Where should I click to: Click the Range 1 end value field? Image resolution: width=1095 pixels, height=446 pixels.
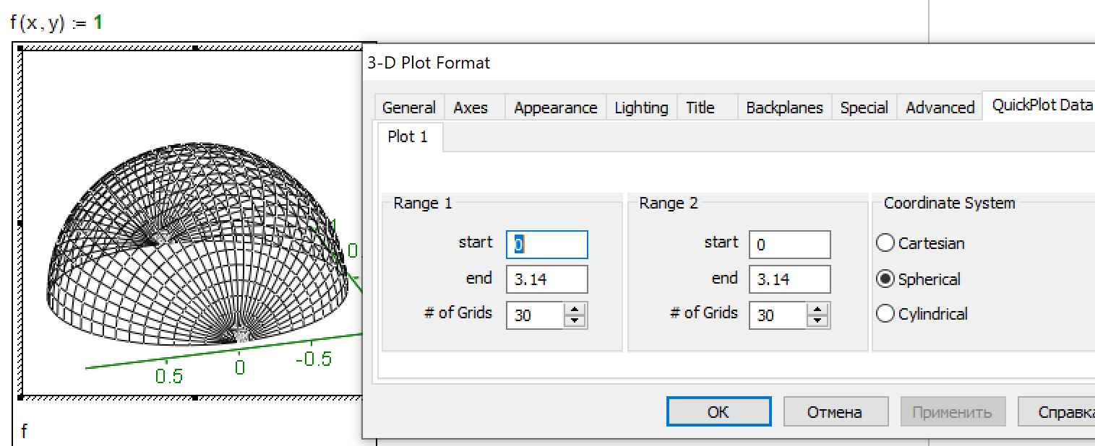click(546, 279)
